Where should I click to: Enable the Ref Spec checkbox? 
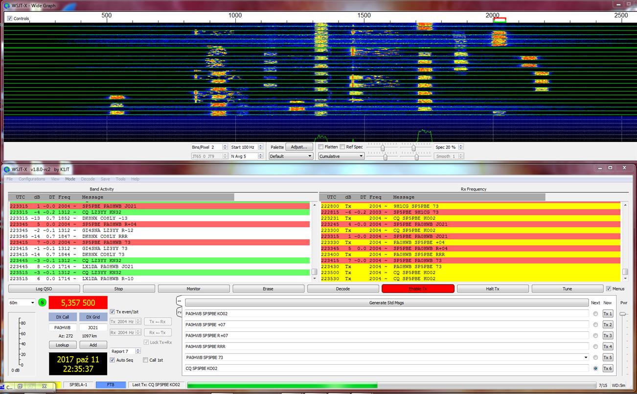[x=342, y=147]
